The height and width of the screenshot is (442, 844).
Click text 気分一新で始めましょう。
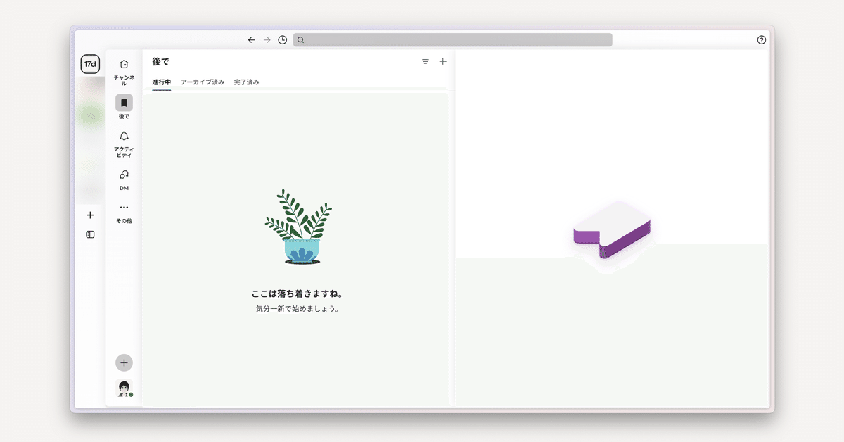[x=298, y=309]
